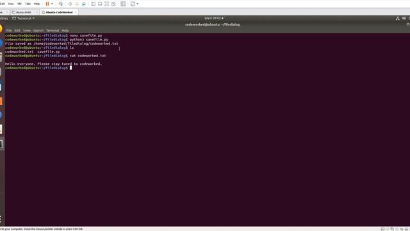Open the Terminal app menu in top bar
Image resolution: width=410 pixels, height=231 pixels.
(x=23, y=19)
